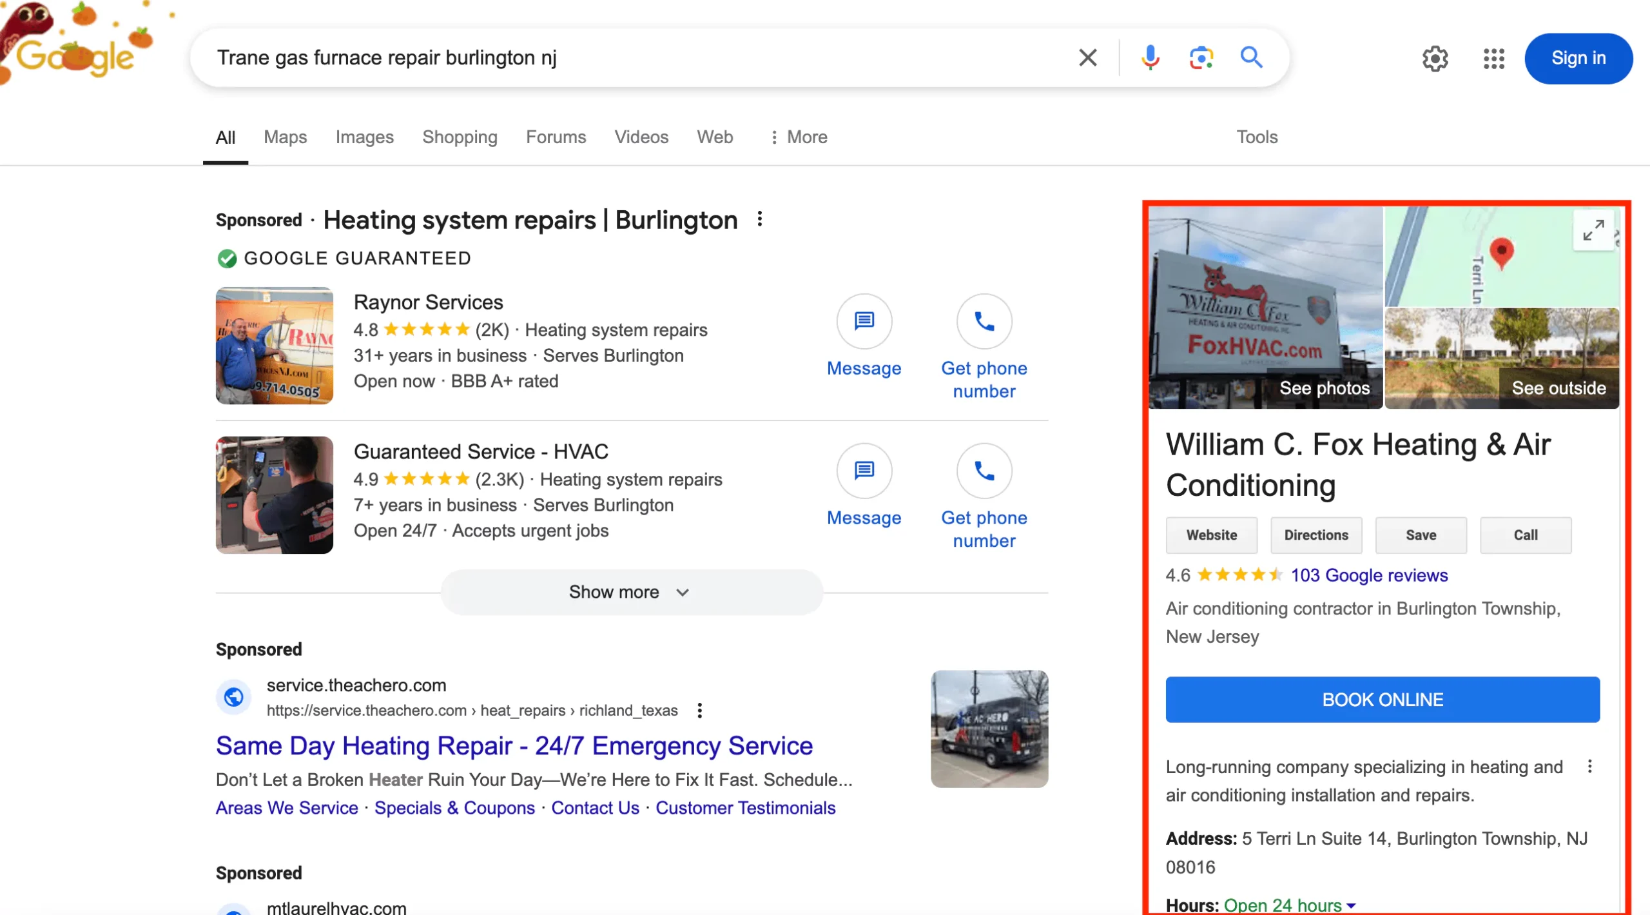Click Get phone number label for Raynor Services
The image size is (1650, 915).
(x=984, y=380)
